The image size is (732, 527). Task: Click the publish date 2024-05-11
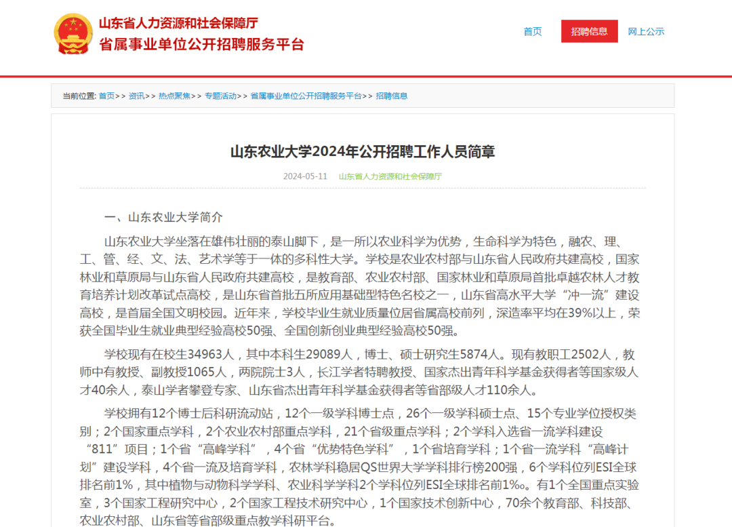pyautogui.click(x=305, y=176)
